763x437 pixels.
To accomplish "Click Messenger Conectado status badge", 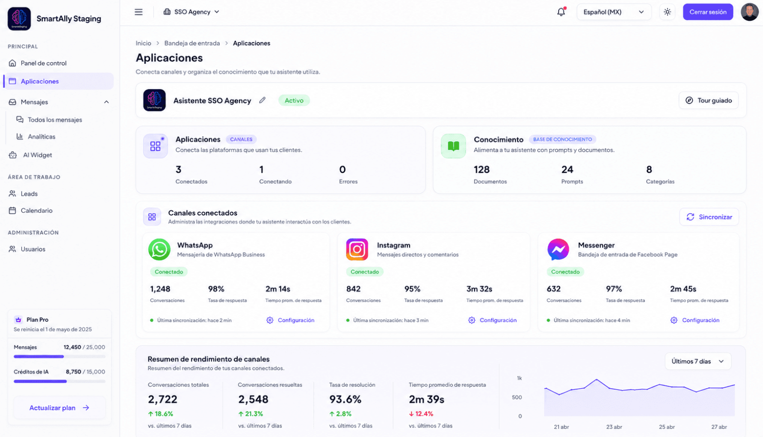I will (x=565, y=272).
